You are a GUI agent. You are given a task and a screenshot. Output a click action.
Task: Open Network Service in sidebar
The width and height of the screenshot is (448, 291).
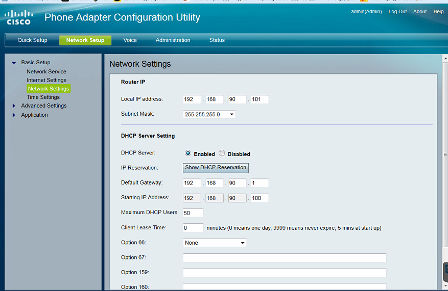pos(46,71)
